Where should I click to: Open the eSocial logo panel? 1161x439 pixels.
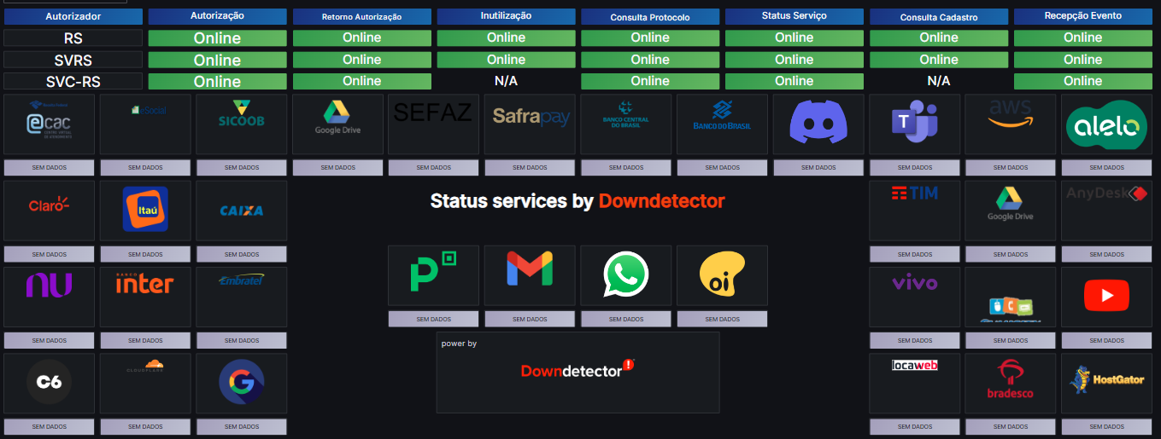tap(146, 124)
